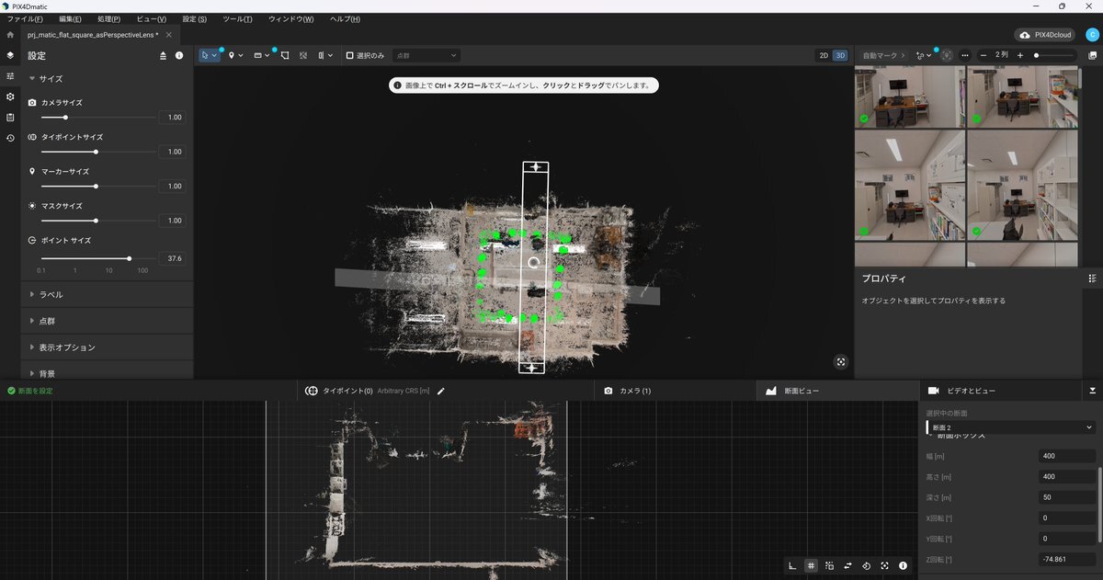The image size is (1103, 580).
Task: Select the polygon drawing tool
Action: (x=286, y=55)
